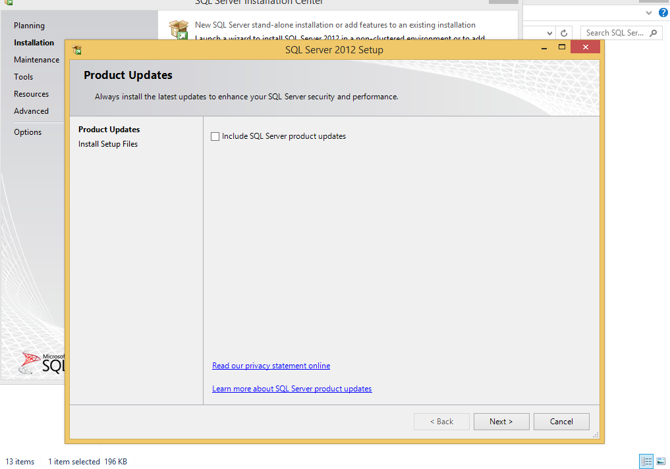The width and height of the screenshot is (670, 469).
Task: Click 1 item selected 196 KB status
Action: [88, 462]
